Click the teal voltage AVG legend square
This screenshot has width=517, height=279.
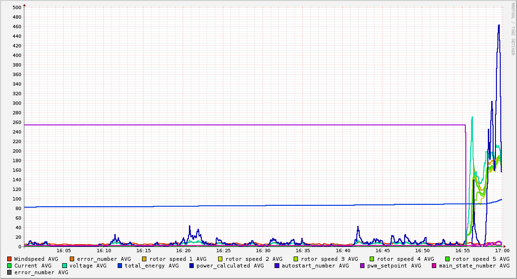(x=65, y=266)
